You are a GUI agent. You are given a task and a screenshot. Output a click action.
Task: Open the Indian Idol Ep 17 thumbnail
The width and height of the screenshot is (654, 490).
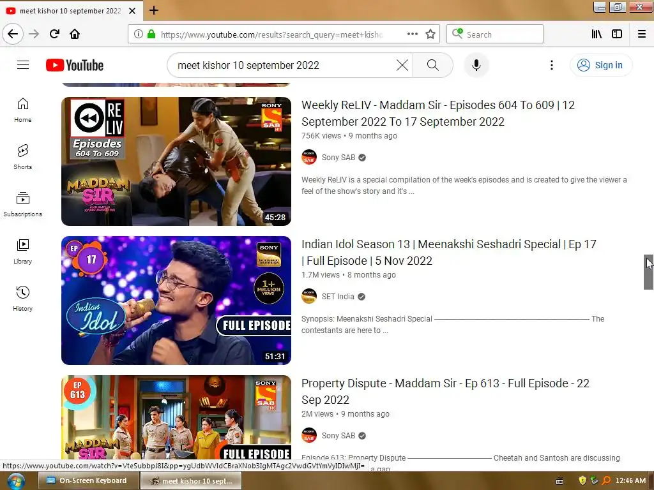[176, 301]
